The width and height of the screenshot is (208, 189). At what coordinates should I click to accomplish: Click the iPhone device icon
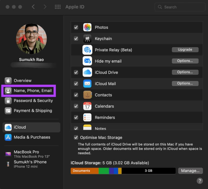8,164
